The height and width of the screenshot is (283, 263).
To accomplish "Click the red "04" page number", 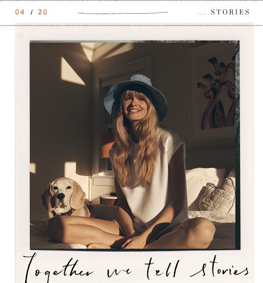I will pos(20,12).
